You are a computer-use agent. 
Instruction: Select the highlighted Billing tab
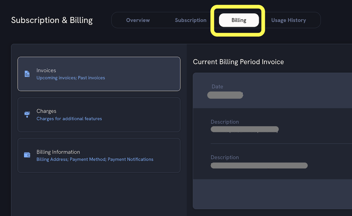[239, 20]
